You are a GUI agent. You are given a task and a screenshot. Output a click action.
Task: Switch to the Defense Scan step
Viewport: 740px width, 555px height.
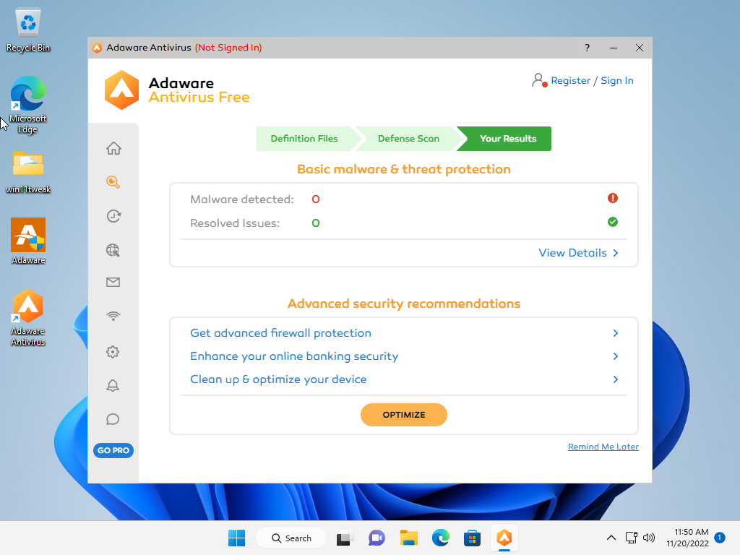409,139
